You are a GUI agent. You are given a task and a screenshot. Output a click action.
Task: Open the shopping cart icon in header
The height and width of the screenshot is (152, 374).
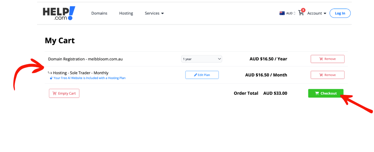(301, 13)
